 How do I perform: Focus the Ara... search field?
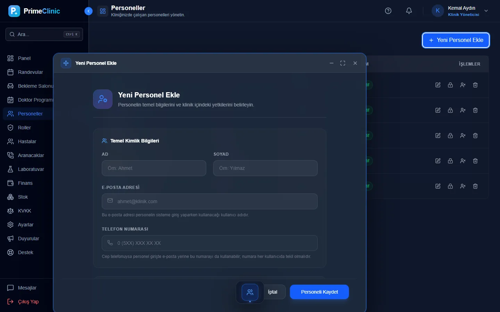point(44,34)
